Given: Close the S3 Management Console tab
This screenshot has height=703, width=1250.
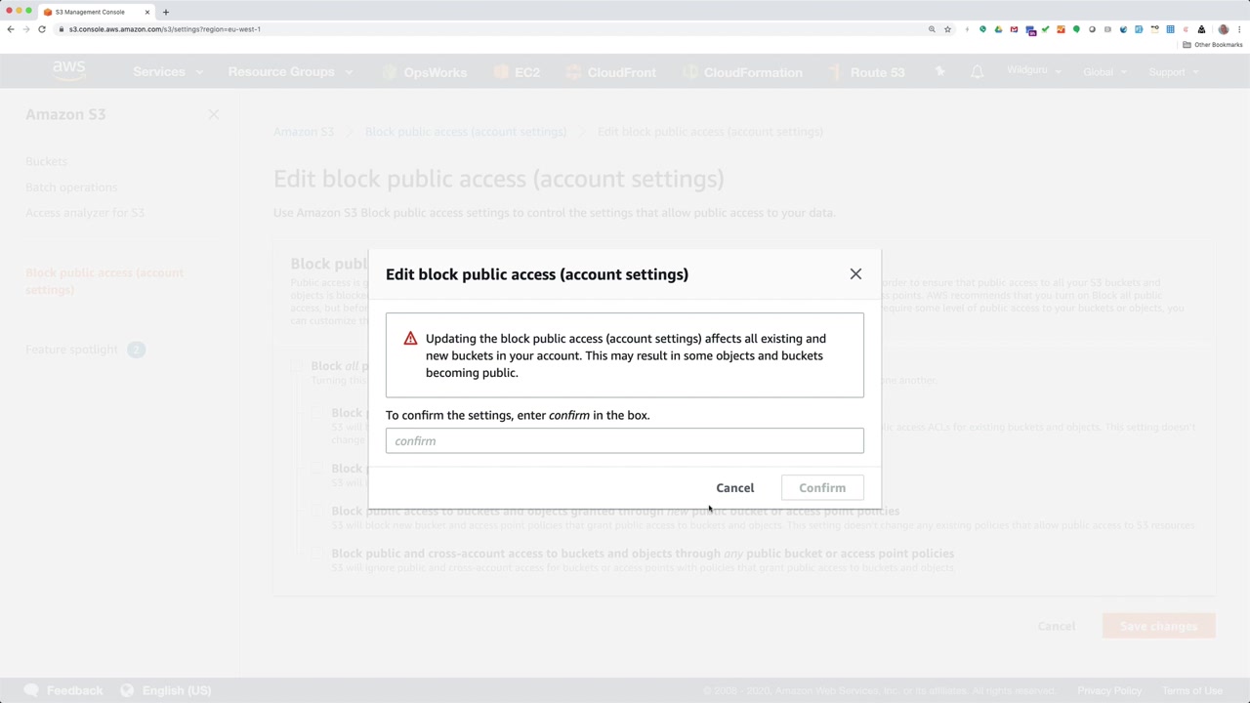Looking at the screenshot, I should coord(147,12).
